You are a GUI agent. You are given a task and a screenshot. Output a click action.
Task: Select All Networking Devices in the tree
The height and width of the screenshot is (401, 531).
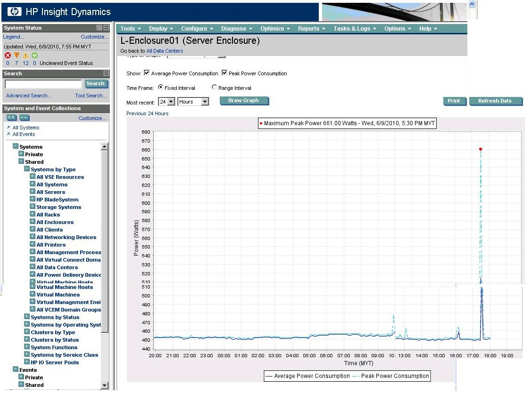[66, 237]
